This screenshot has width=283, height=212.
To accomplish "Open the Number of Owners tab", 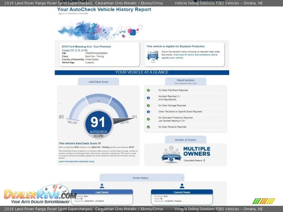I will [185, 140].
